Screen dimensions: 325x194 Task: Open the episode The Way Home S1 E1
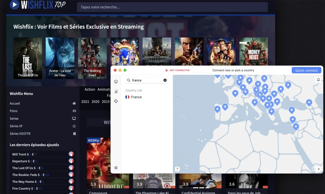[x=28, y=182]
